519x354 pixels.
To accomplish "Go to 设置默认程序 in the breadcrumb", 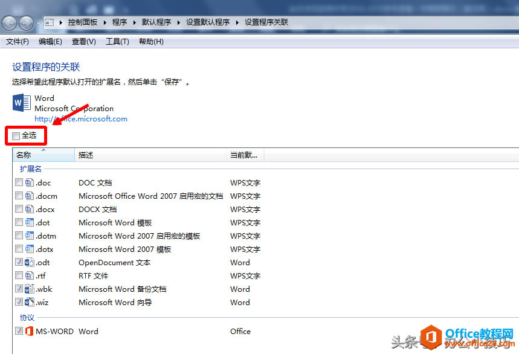I will coord(208,22).
